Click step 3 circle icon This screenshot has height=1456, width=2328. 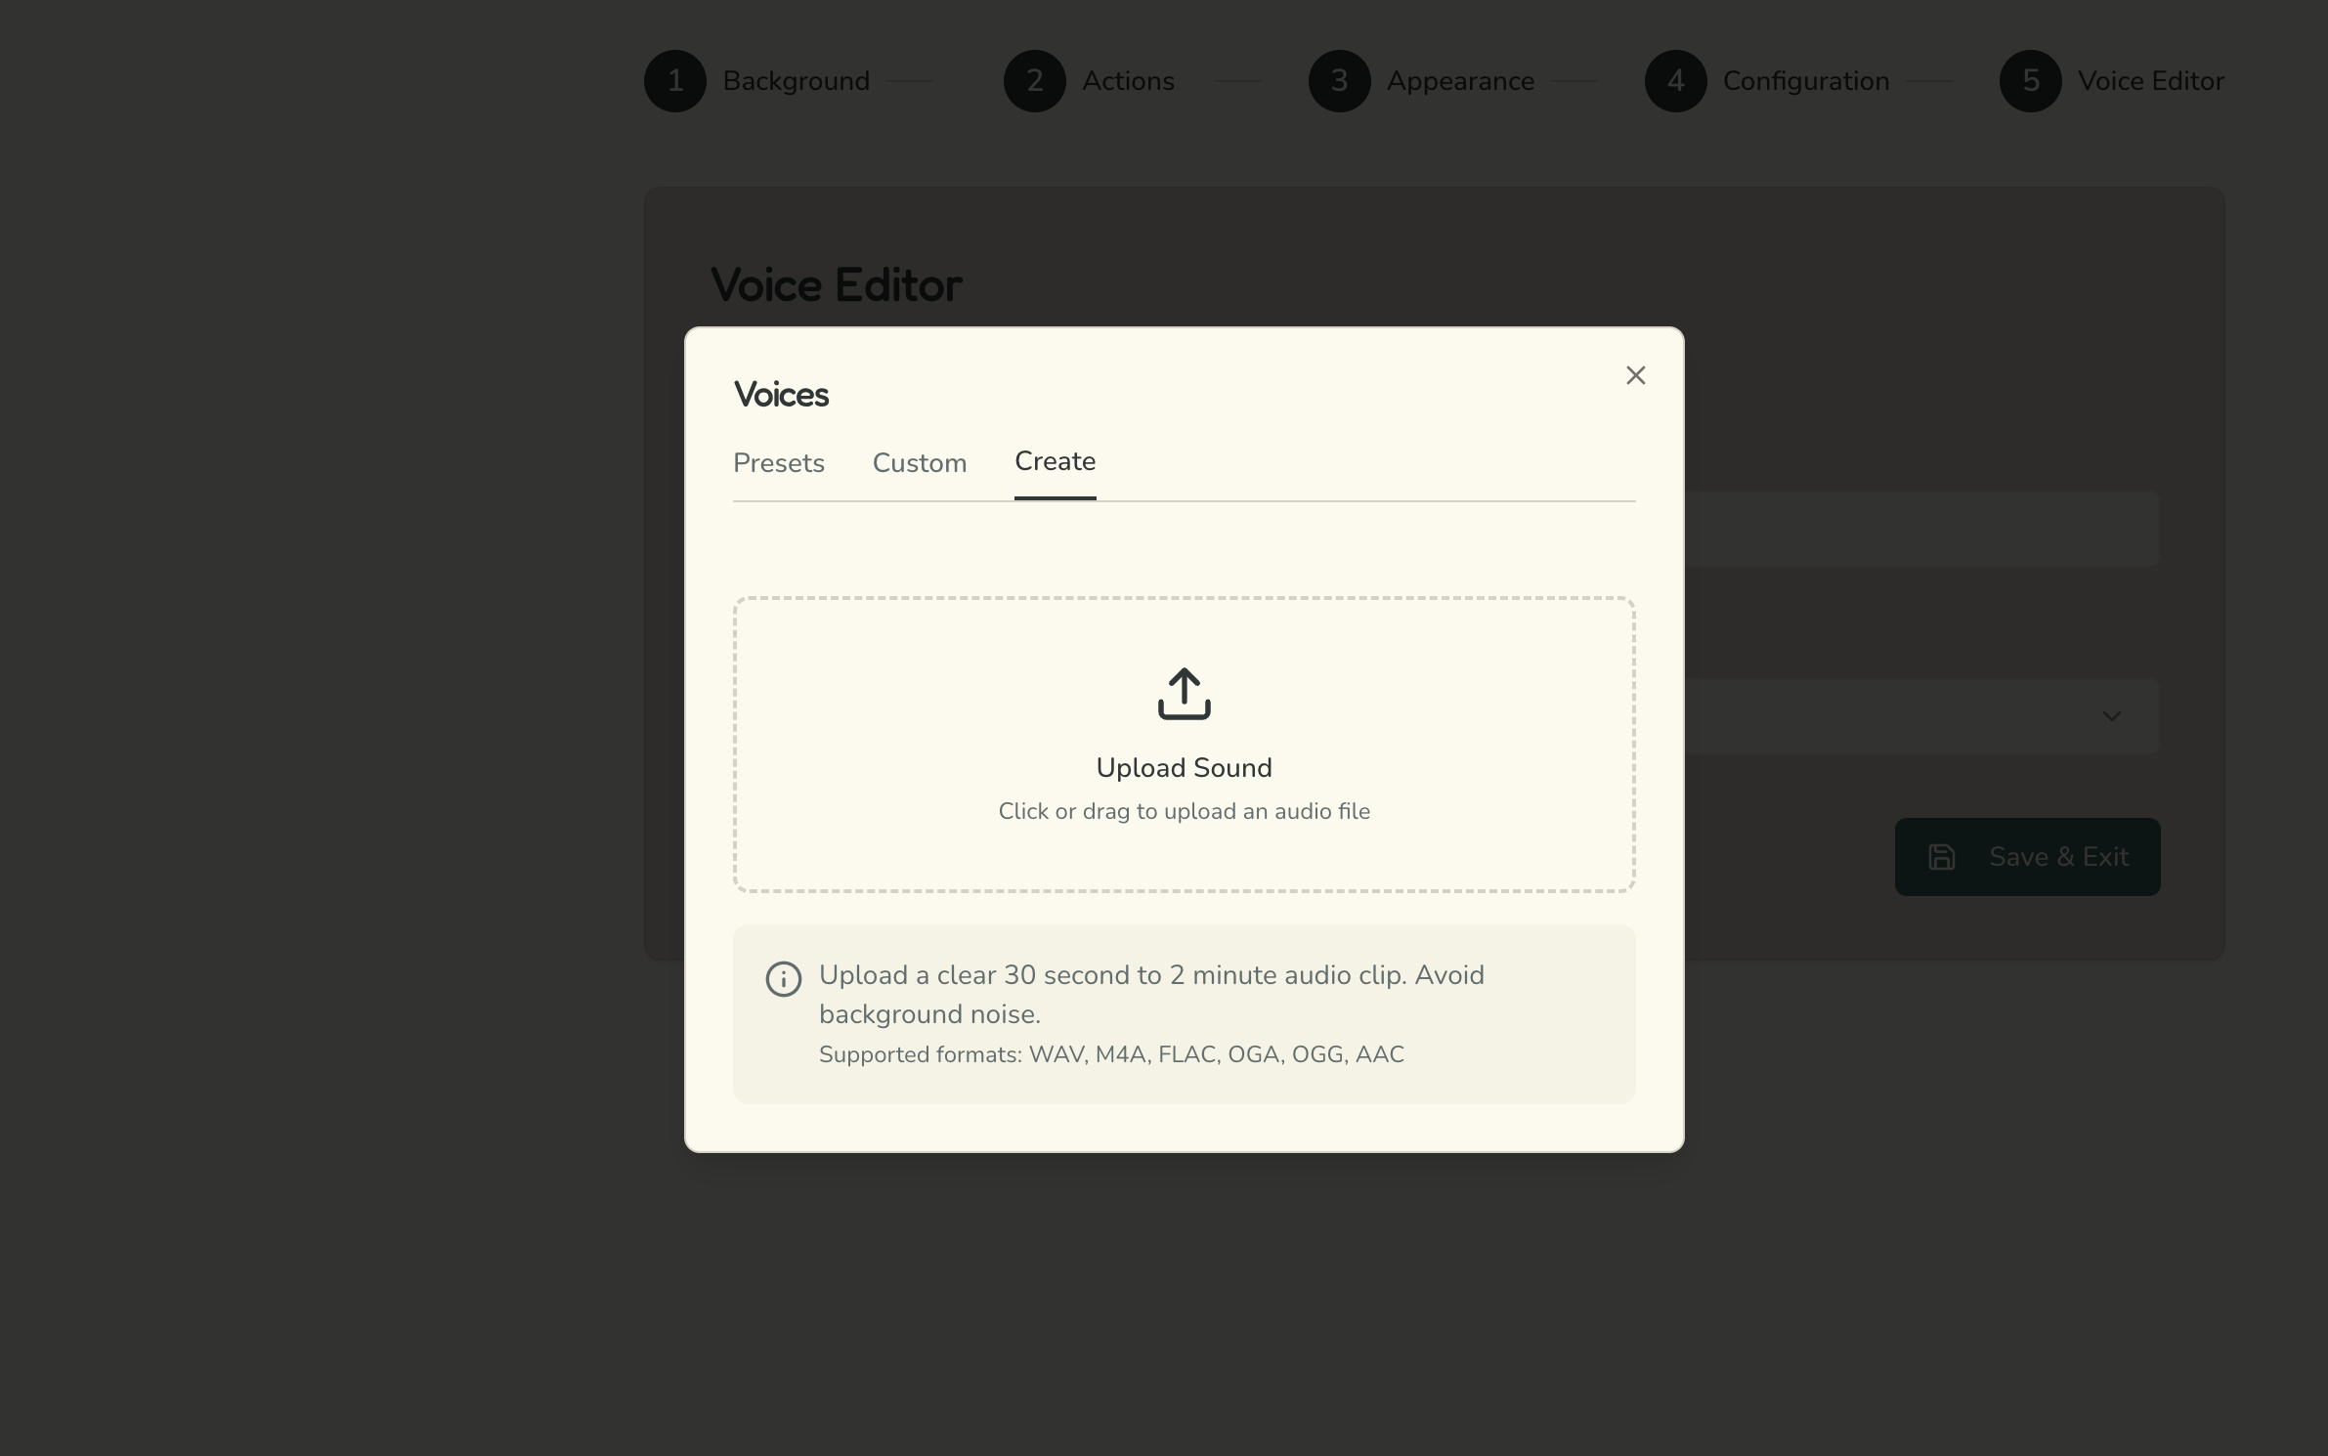tap(1339, 81)
